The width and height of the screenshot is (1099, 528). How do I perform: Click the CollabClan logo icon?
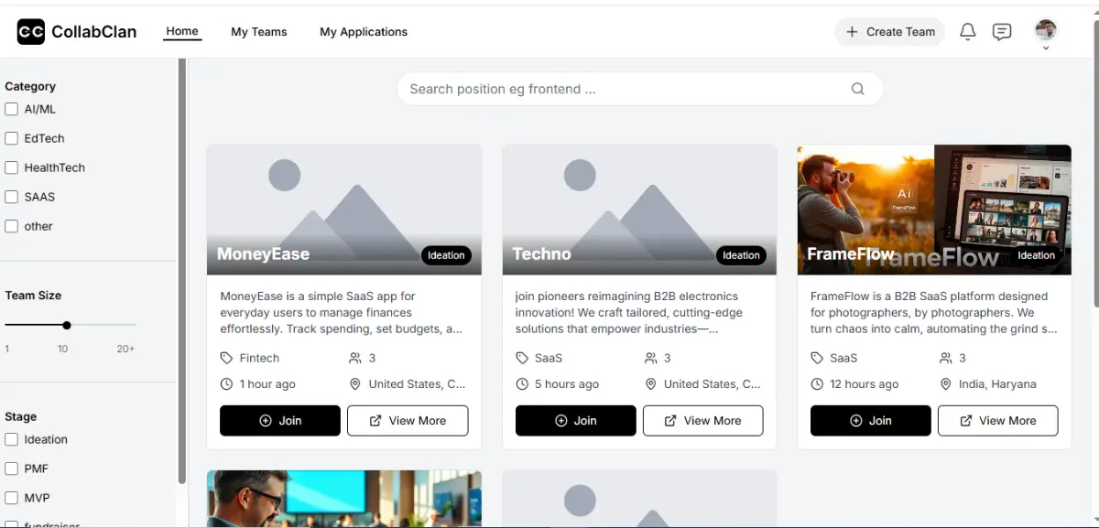pyautogui.click(x=31, y=32)
